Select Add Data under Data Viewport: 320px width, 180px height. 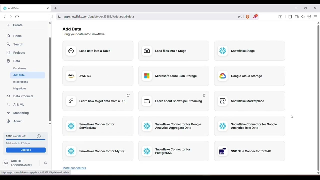coord(27,75)
